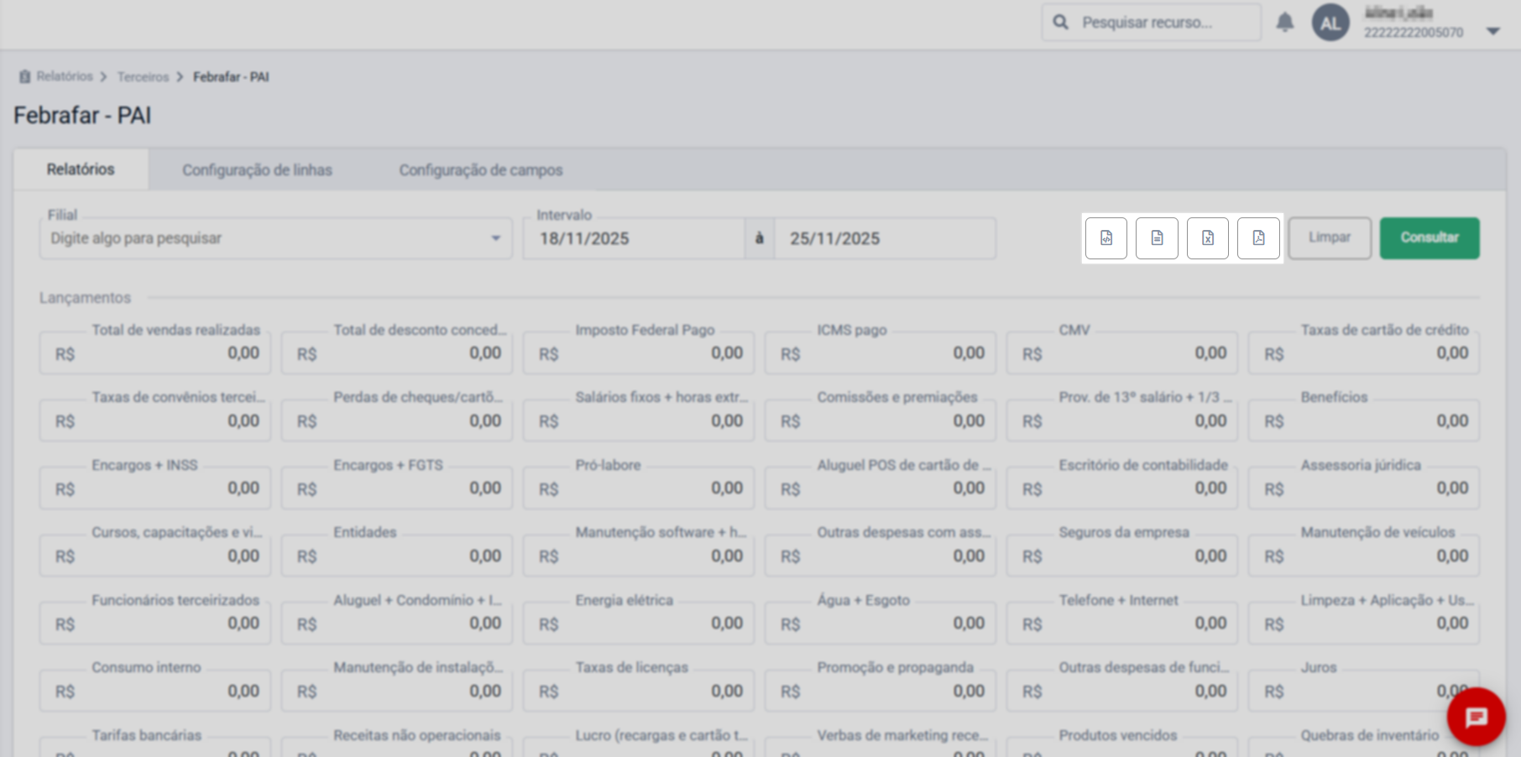Expand the user account dropdown arrow

(1492, 31)
